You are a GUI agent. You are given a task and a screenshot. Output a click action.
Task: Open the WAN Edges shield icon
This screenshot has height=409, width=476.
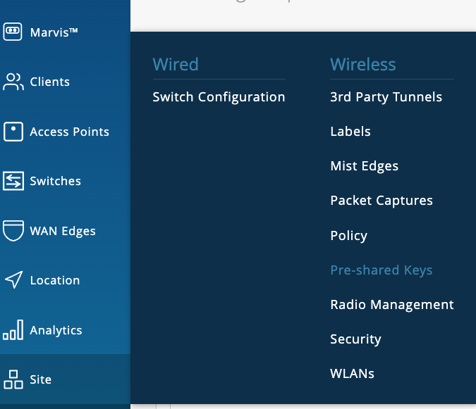13,231
